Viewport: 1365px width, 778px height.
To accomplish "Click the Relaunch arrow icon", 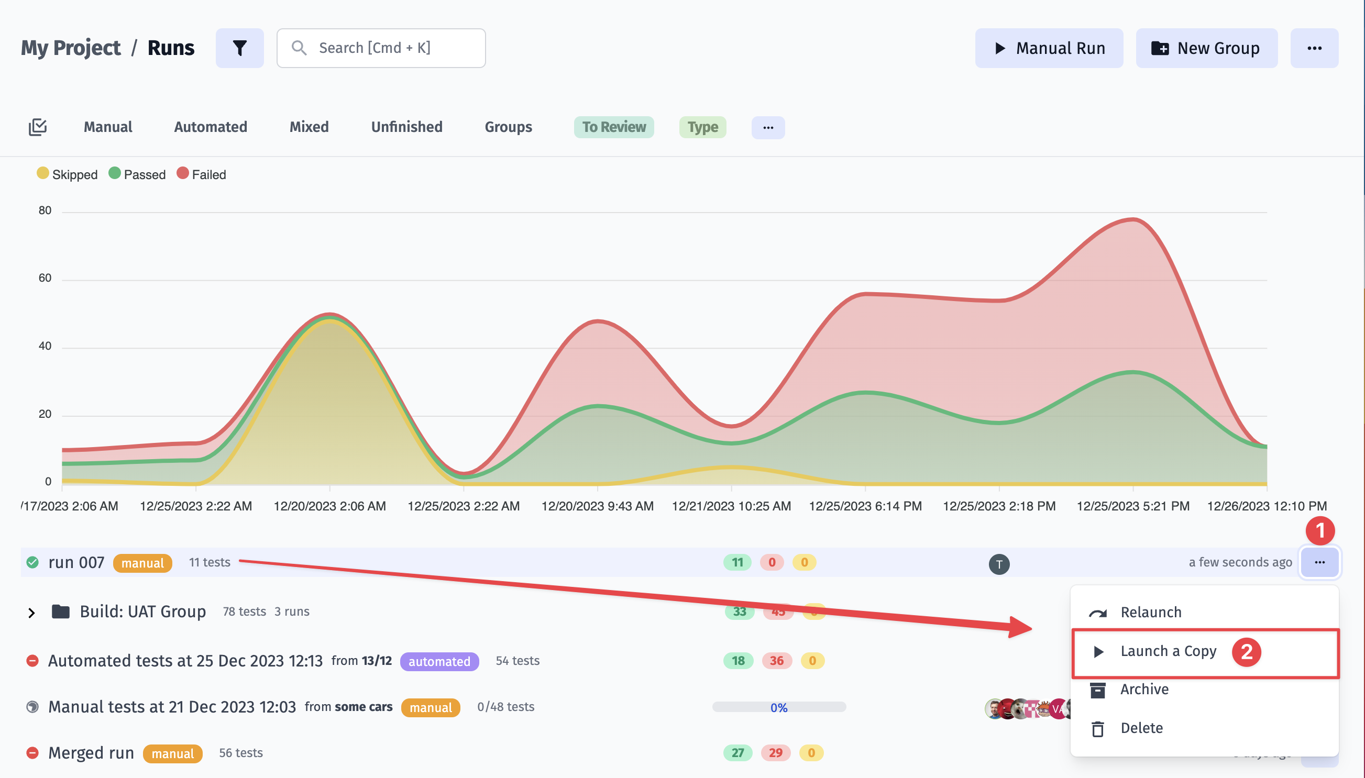I will 1097,613.
